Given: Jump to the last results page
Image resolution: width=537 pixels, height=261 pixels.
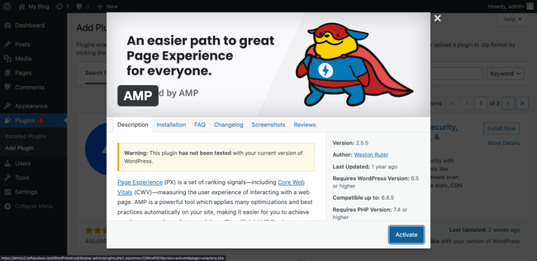Looking at the screenshot, I should click(x=522, y=103).
